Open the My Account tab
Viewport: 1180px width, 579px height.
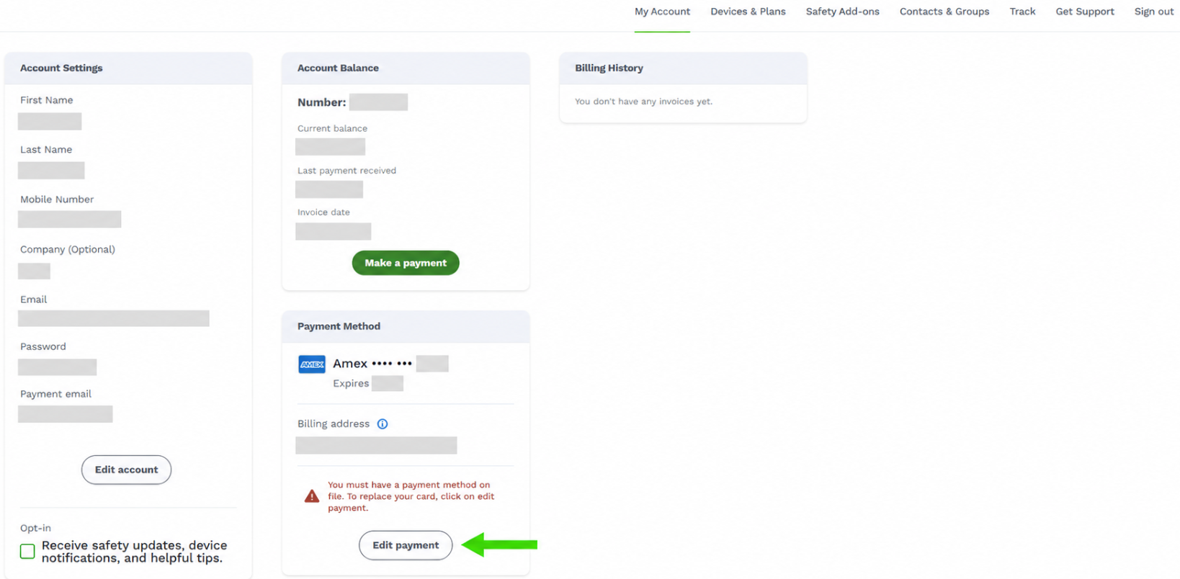click(662, 12)
